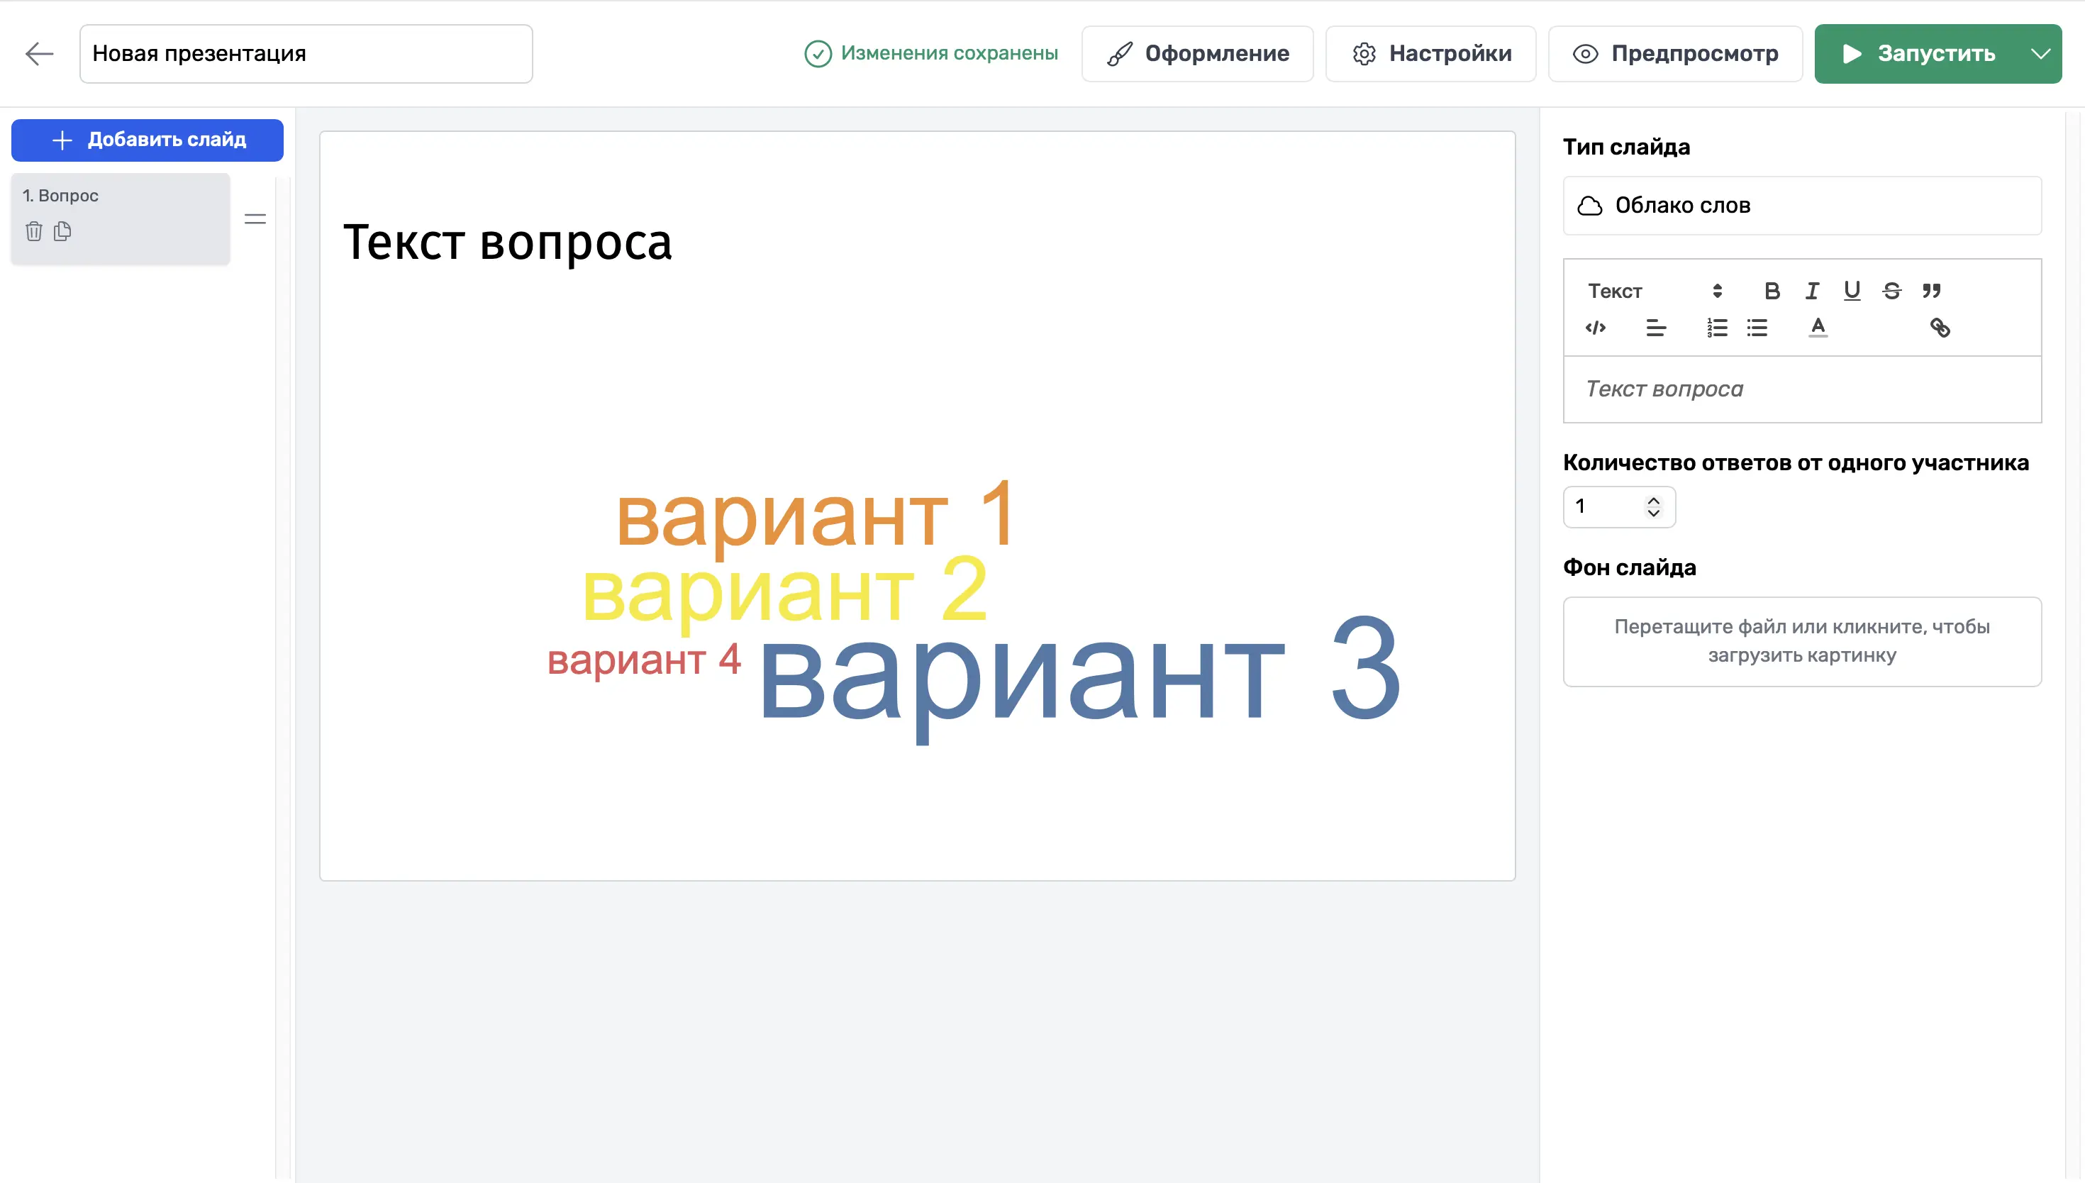Click the answers count number field
Screen dimensions: 2085x1183
coord(1619,506)
